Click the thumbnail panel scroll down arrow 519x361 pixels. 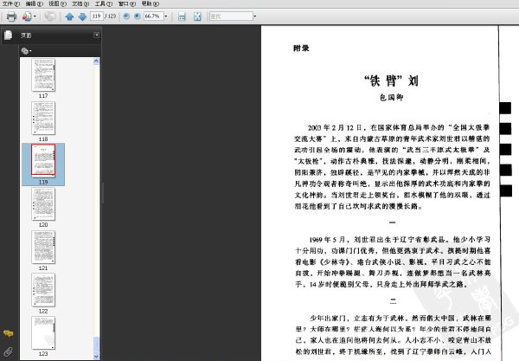pyautogui.click(x=96, y=357)
